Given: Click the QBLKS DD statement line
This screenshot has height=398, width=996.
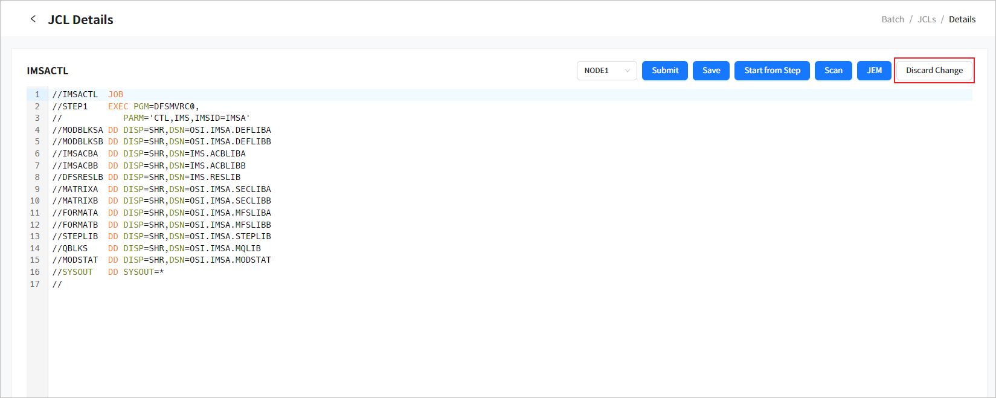Looking at the screenshot, I should (156, 248).
